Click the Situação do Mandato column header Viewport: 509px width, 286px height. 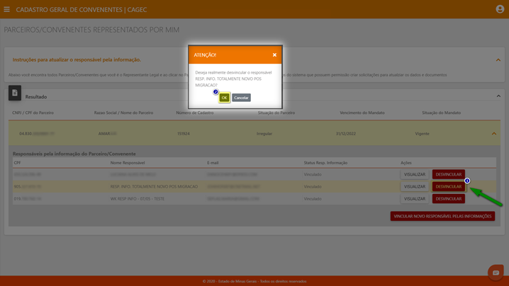click(441, 113)
